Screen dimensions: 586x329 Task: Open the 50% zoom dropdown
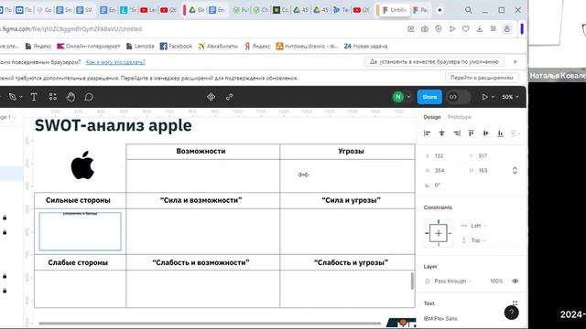(510, 97)
